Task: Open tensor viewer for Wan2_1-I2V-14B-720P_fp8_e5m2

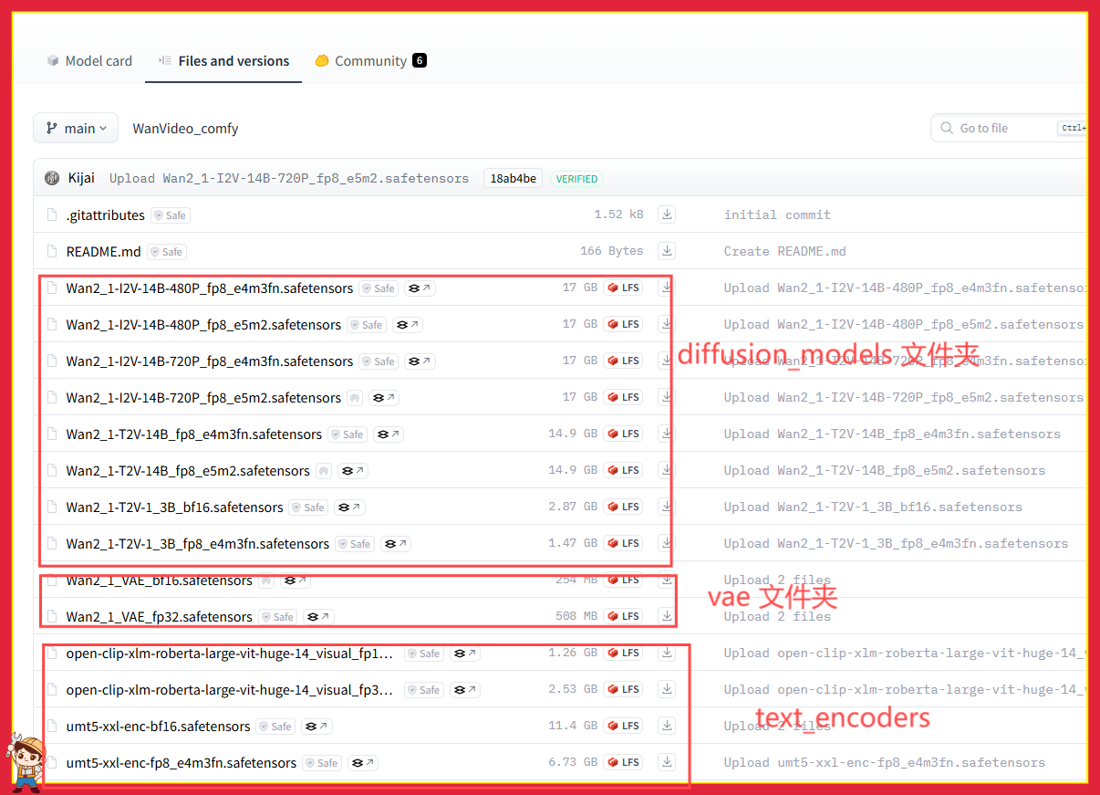Action: 383,398
